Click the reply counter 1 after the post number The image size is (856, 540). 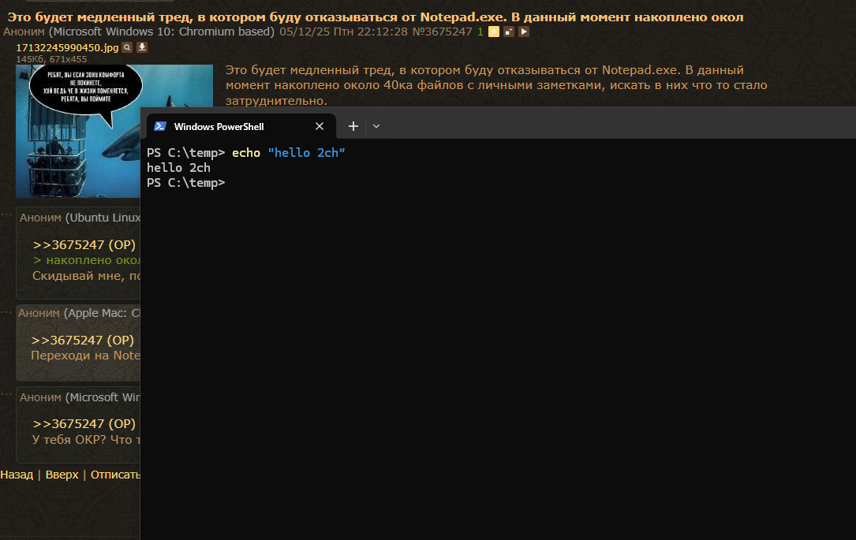(480, 32)
